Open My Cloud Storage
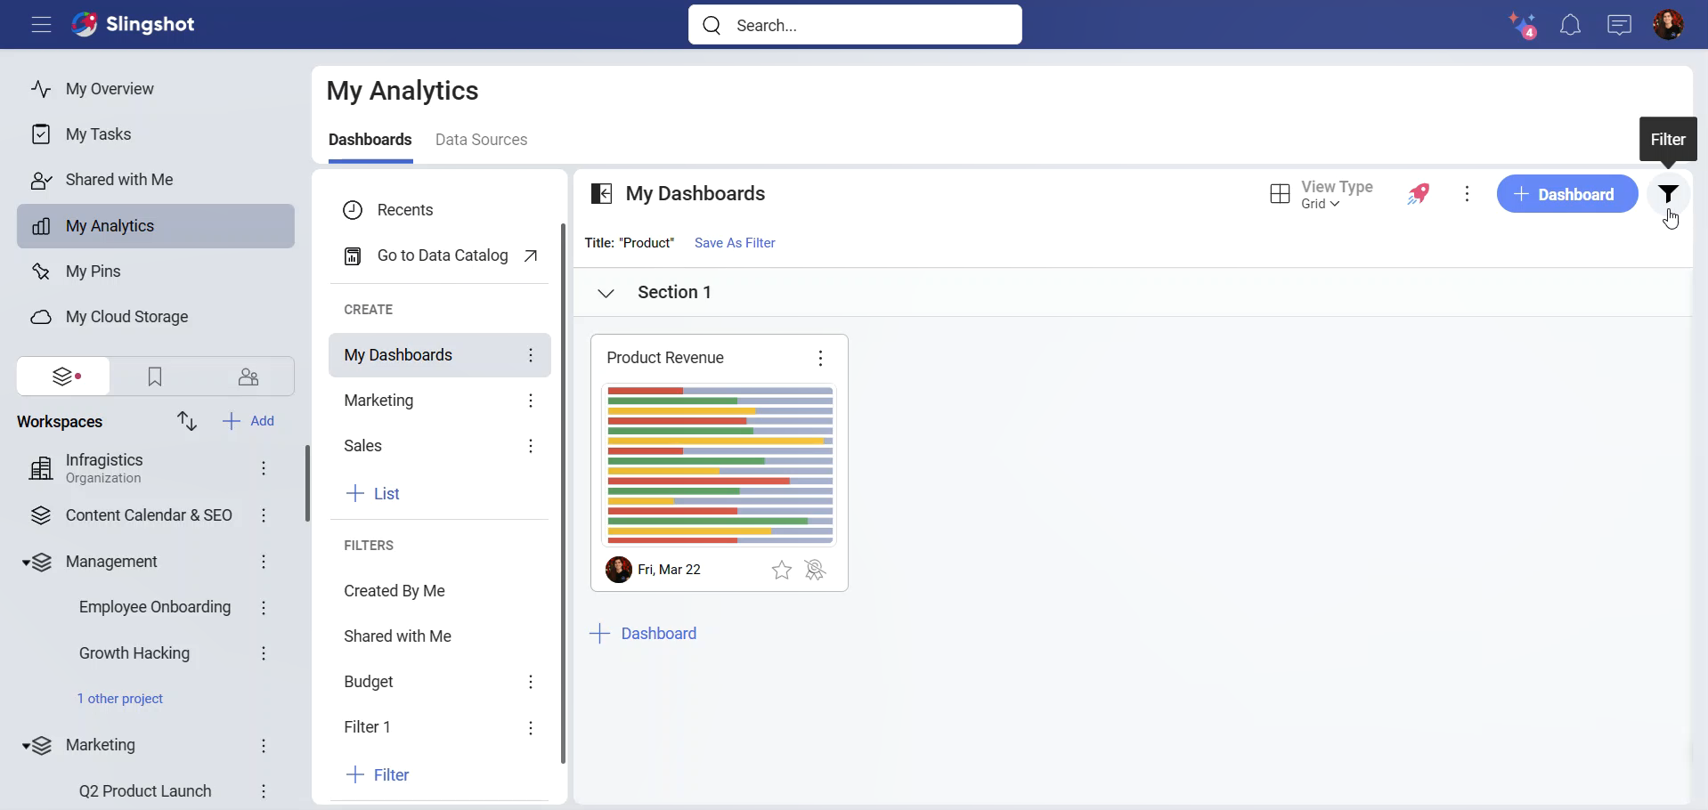Viewport: 1708px width, 810px height. (x=156, y=317)
